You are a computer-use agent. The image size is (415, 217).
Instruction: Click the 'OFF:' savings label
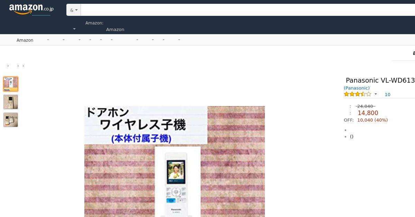coord(349,120)
